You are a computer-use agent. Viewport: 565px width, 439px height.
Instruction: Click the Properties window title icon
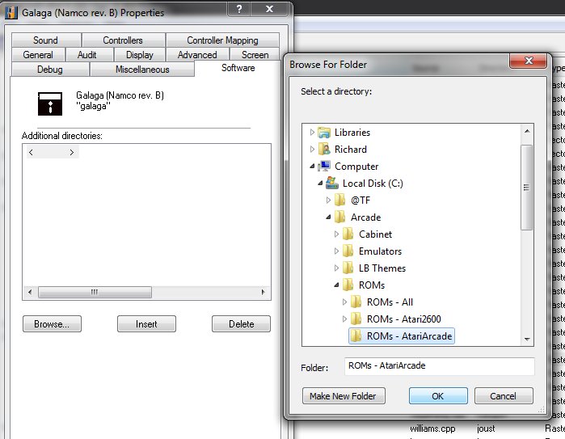(x=11, y=13)
